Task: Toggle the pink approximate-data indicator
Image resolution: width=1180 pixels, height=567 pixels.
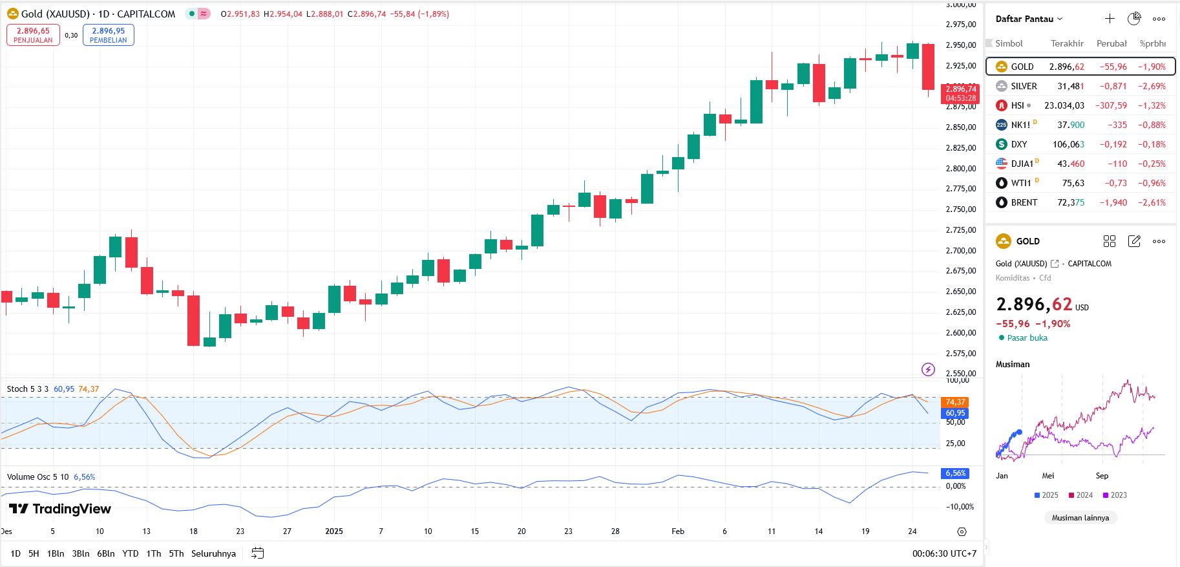Action: point(204,14)
